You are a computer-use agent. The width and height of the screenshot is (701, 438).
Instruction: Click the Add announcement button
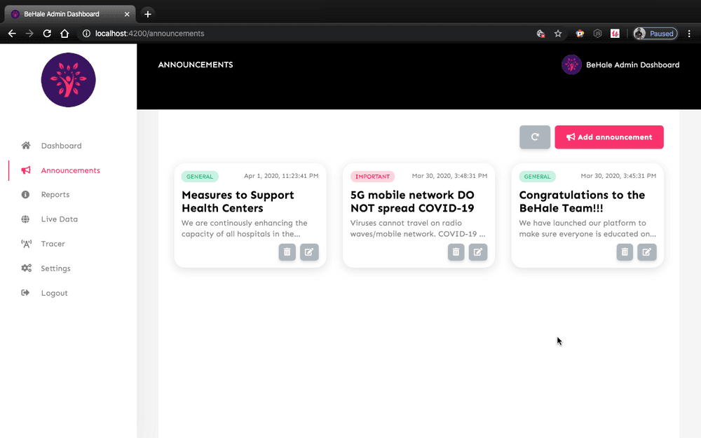(609, 137)
